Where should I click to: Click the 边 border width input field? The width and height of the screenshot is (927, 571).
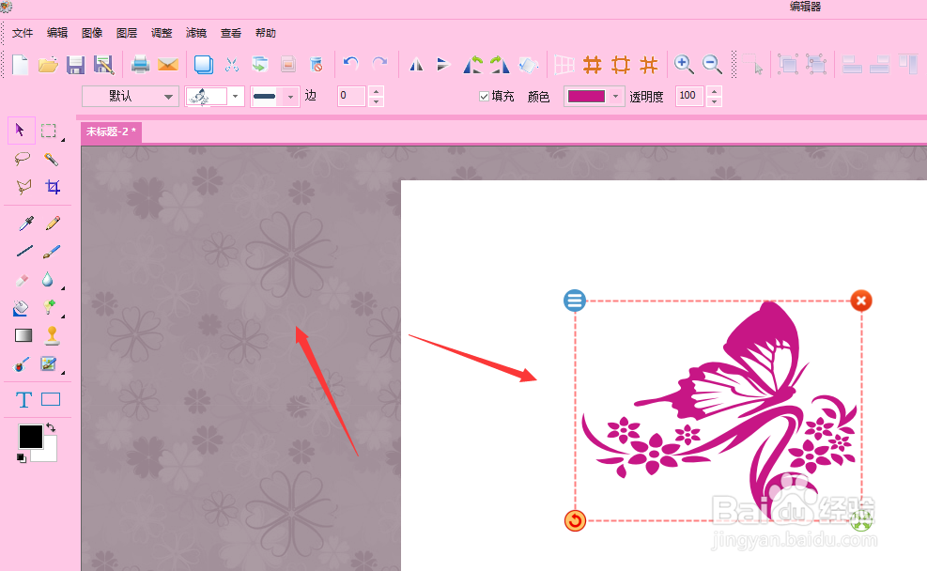(352, 96)
